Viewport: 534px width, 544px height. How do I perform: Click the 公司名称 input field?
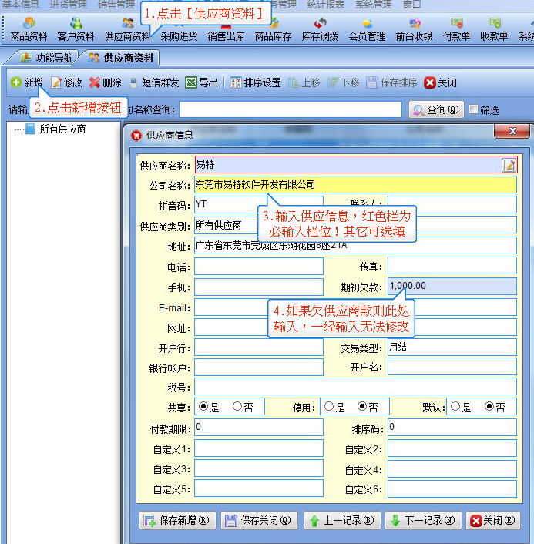click(x=355, y=184)
